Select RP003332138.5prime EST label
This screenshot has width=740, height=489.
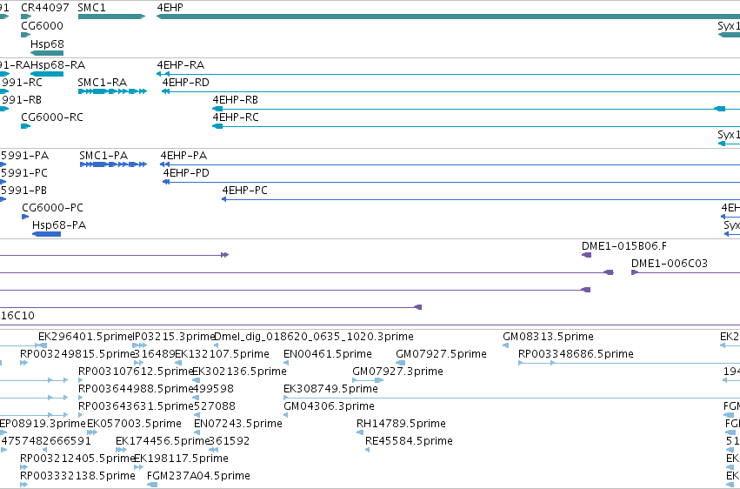pos(77,476)
